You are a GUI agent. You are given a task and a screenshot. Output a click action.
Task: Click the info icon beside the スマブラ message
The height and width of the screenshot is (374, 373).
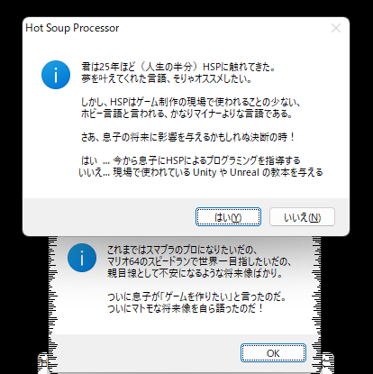click(x=82, y=258)
